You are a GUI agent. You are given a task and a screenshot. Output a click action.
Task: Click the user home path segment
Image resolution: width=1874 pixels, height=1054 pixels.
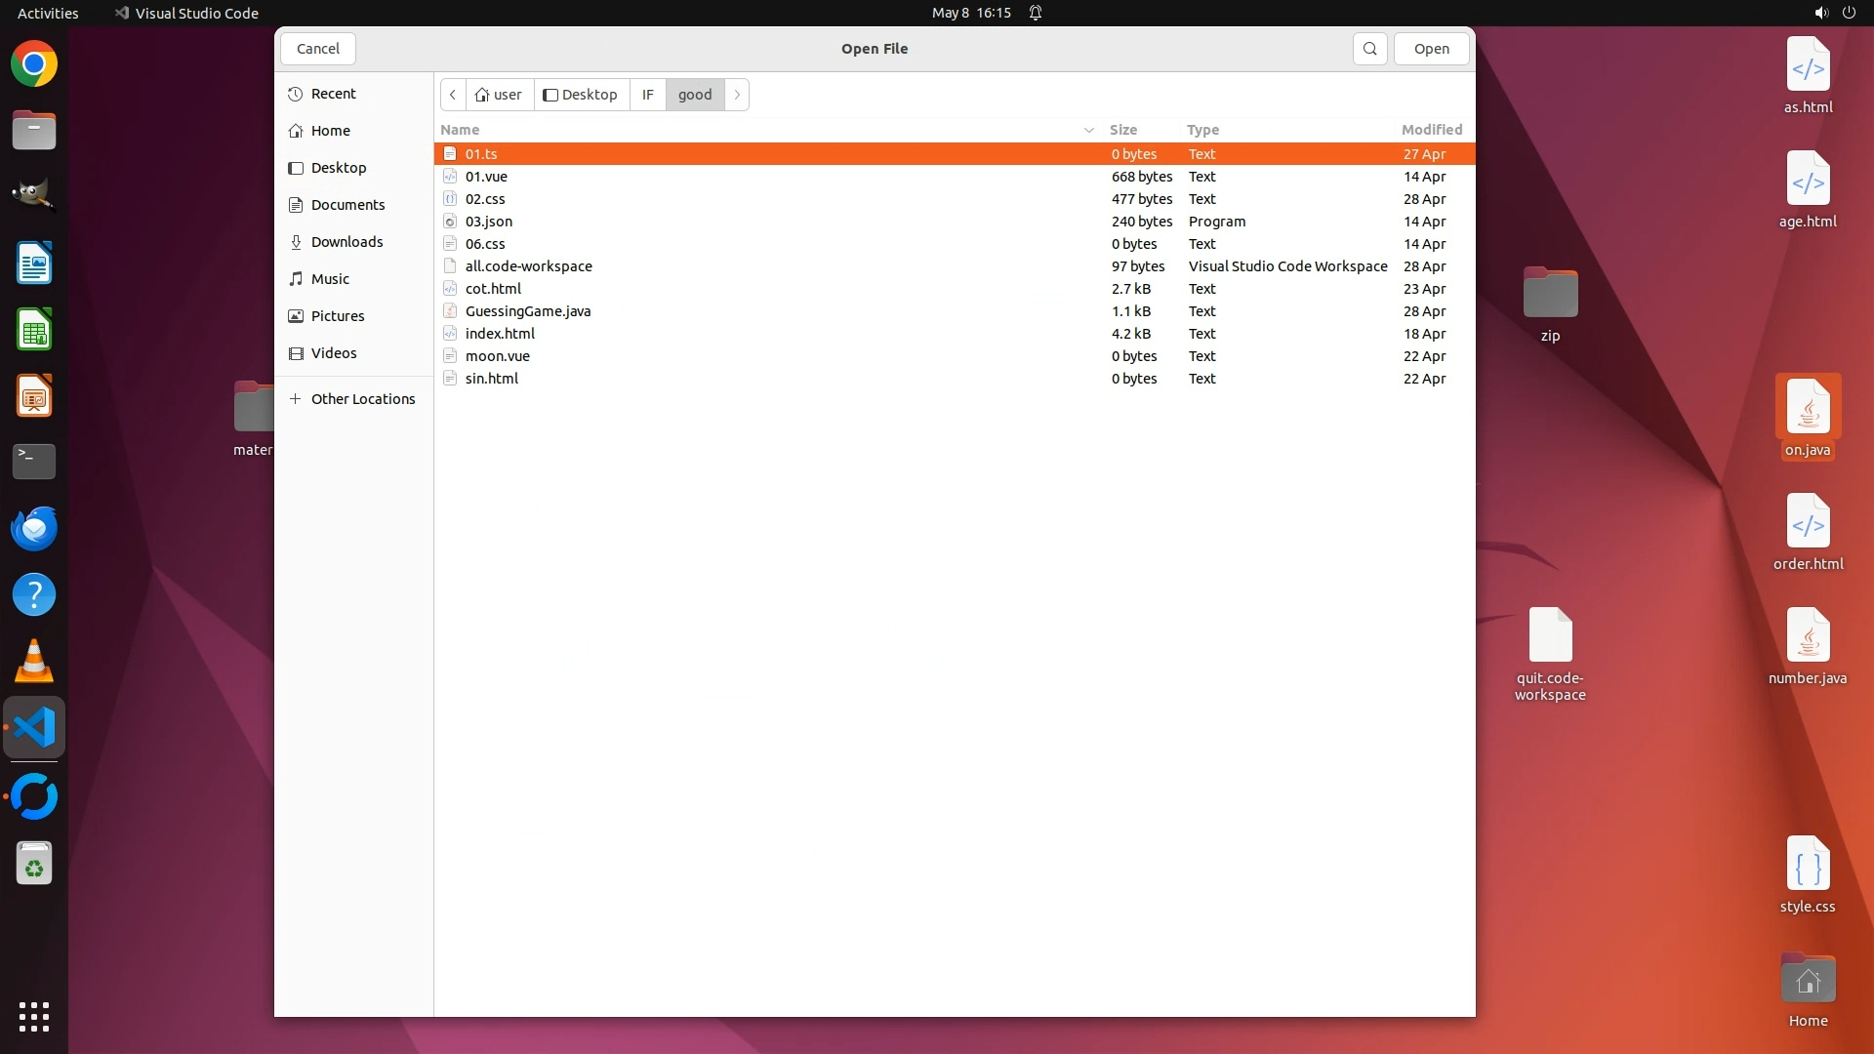click(499, 95)
